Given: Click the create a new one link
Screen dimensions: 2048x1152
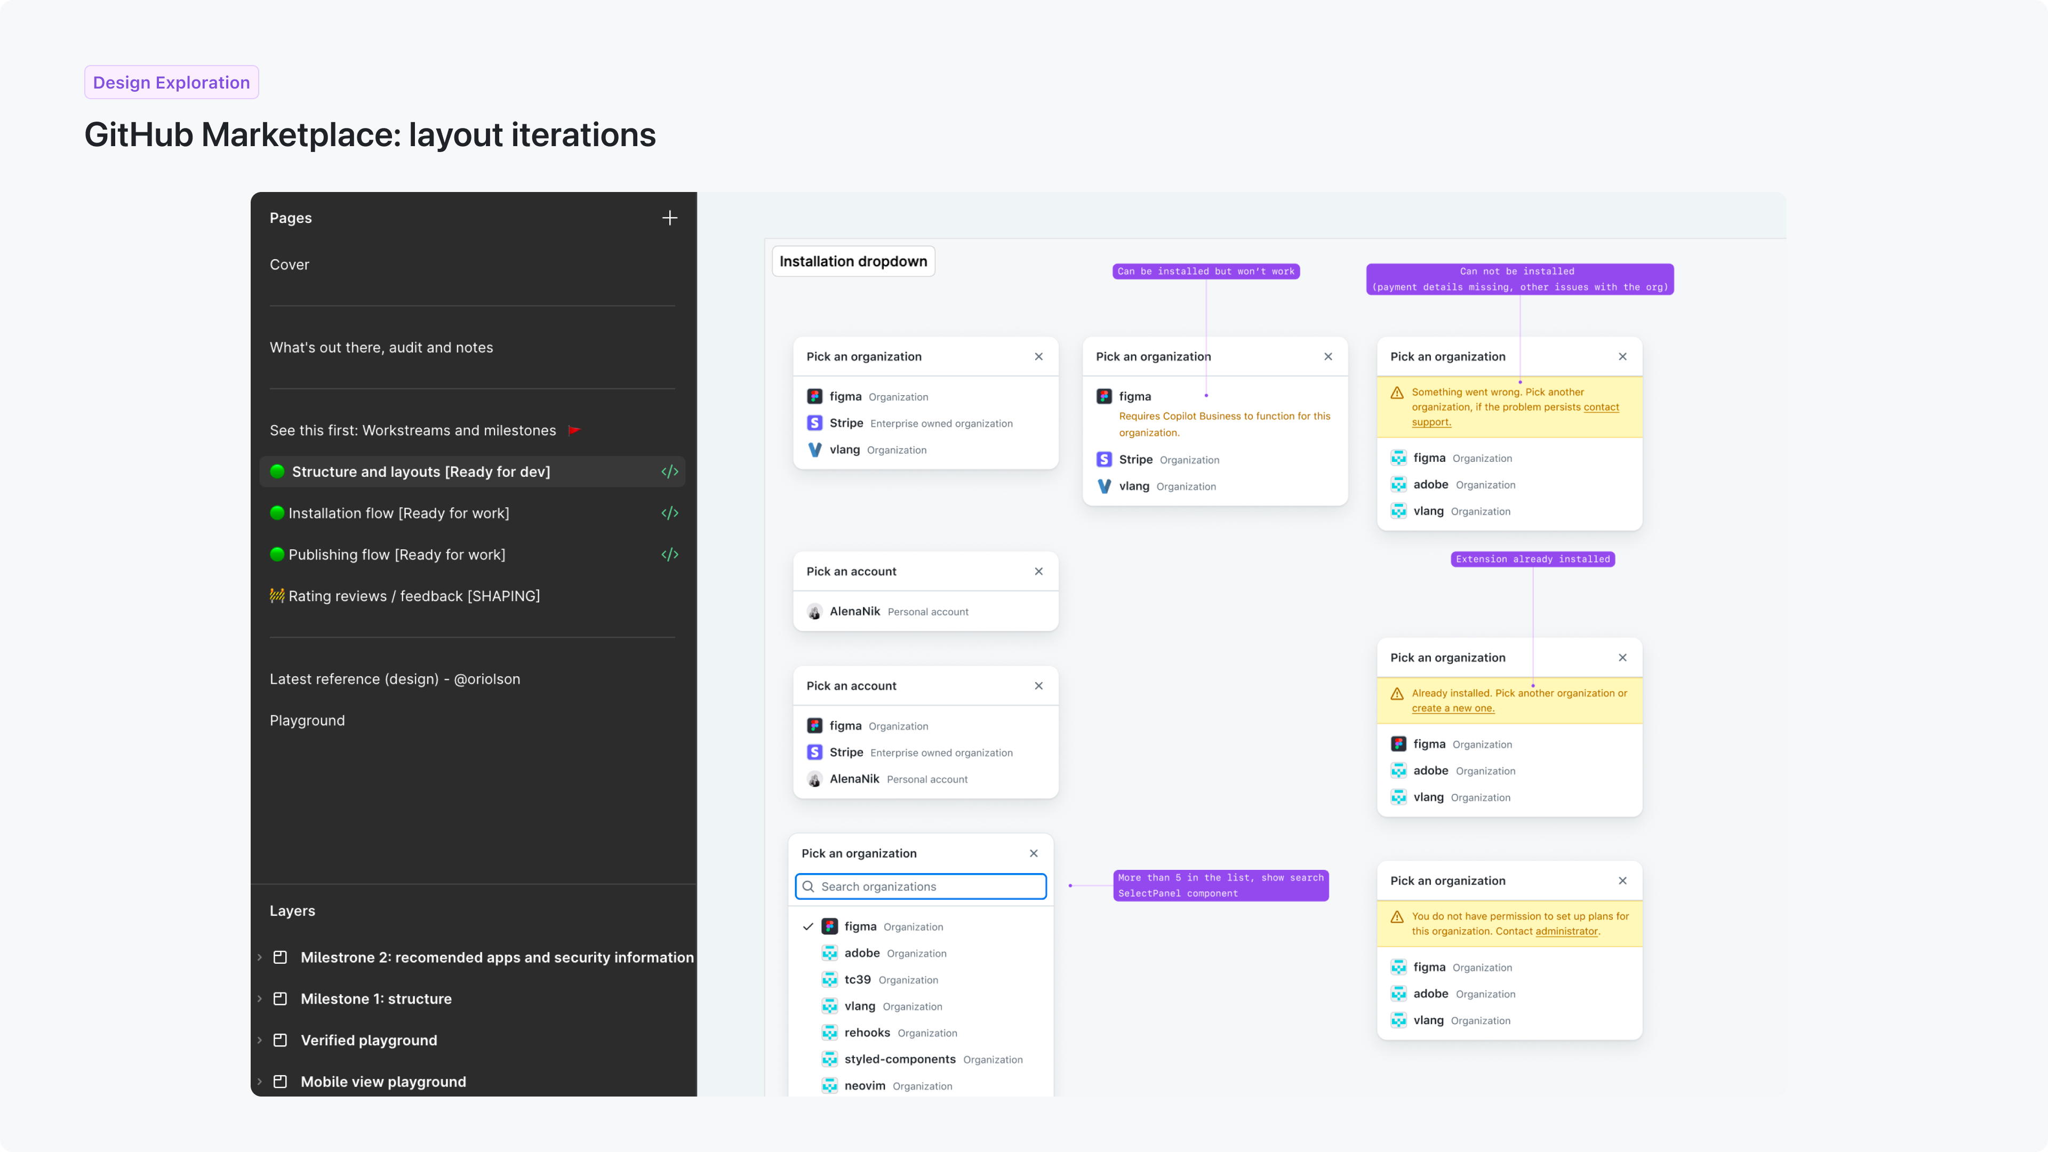Looking at the screenshot, I should (x=1454, y=708).
